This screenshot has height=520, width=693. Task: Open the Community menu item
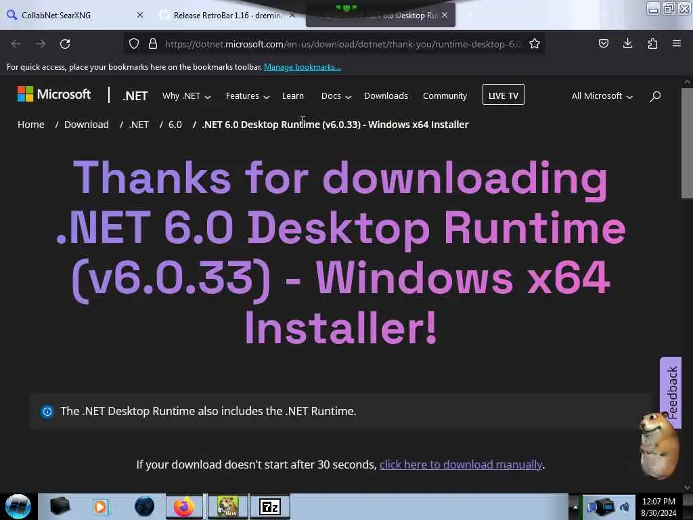pos(445,96)
